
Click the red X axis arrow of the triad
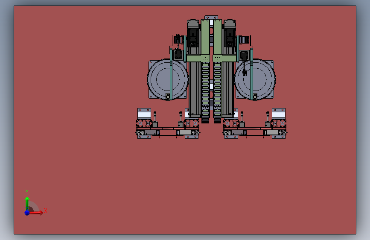pos(36,213)
